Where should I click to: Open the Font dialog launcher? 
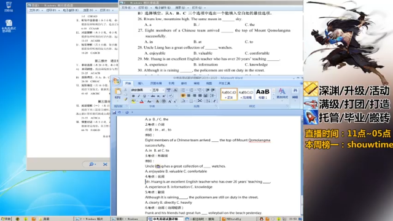[176, 106]
